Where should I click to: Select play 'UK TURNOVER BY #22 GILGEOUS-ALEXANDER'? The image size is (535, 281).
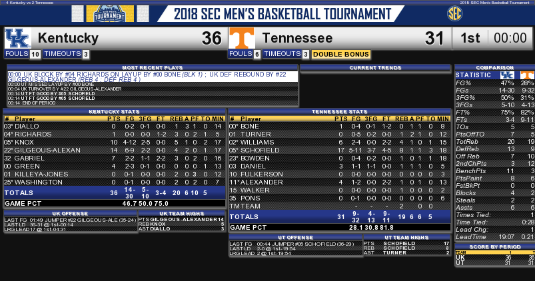(153, 89)
